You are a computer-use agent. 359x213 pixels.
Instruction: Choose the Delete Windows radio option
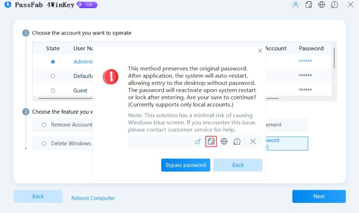pos(44,143)
